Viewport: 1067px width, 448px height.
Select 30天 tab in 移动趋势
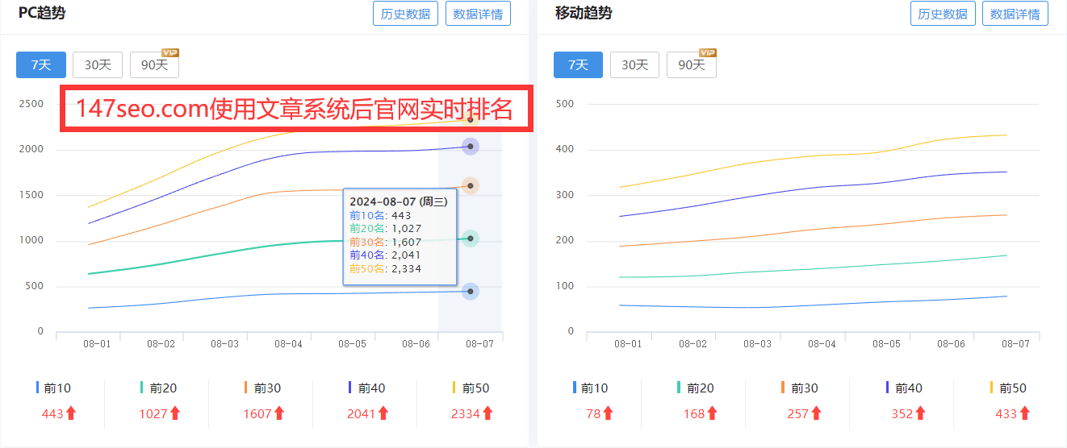tap(634, 65)
